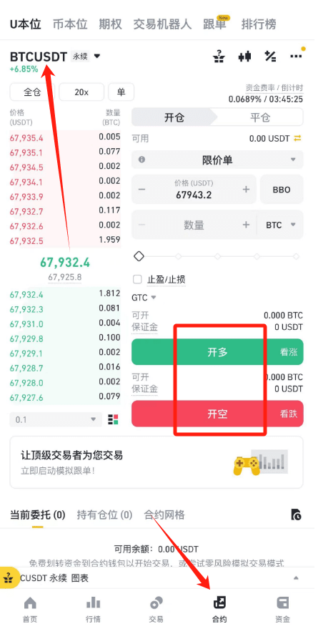This screenshot has width=328, height=634.
Task: Expand the 限价单 order type dropdown
Action: pos(217,160)
